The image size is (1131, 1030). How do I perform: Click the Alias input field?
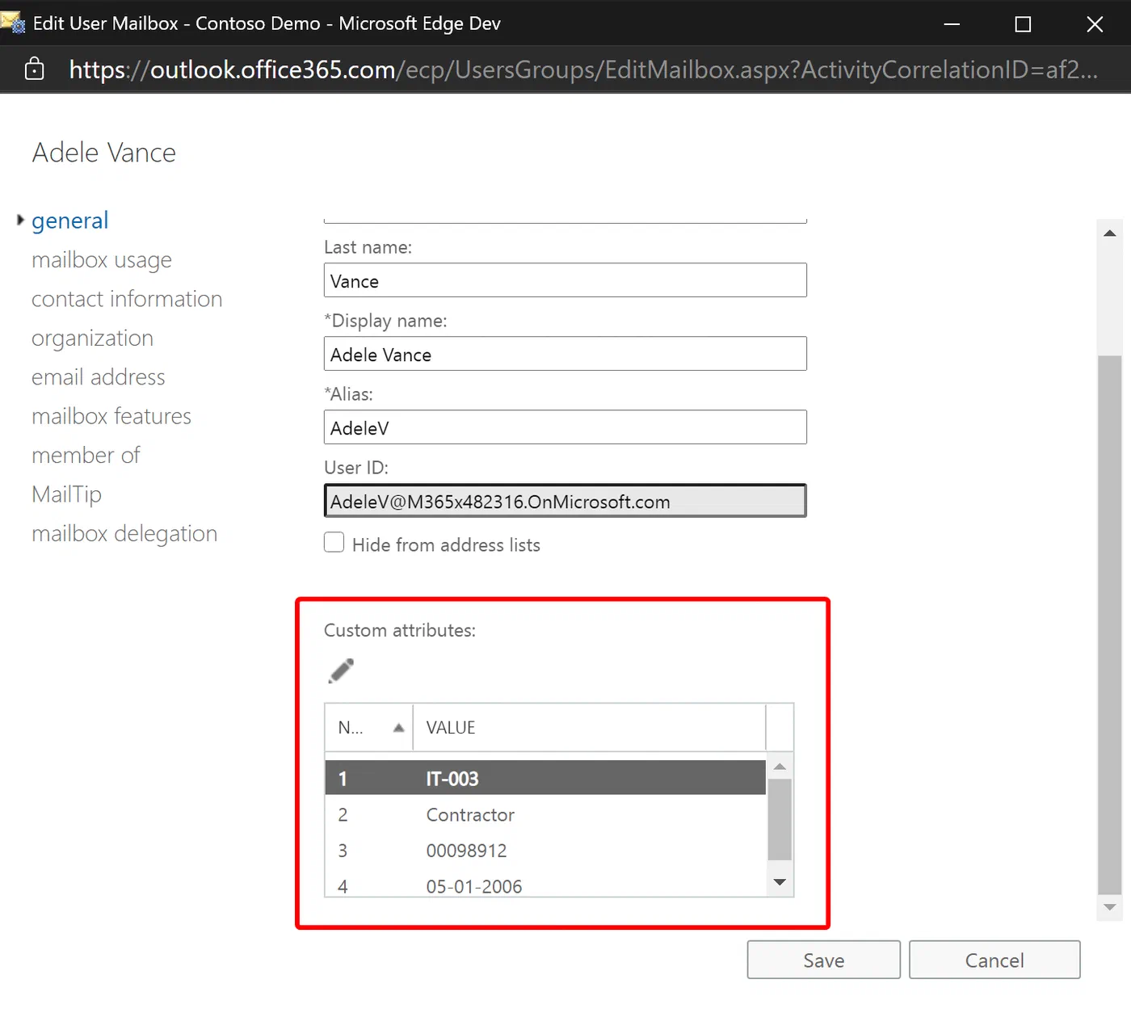[x=565, y=427]
